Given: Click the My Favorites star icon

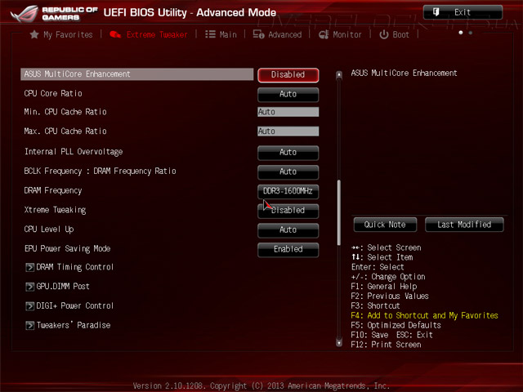Looking at the screenshot, I should 34,34.
